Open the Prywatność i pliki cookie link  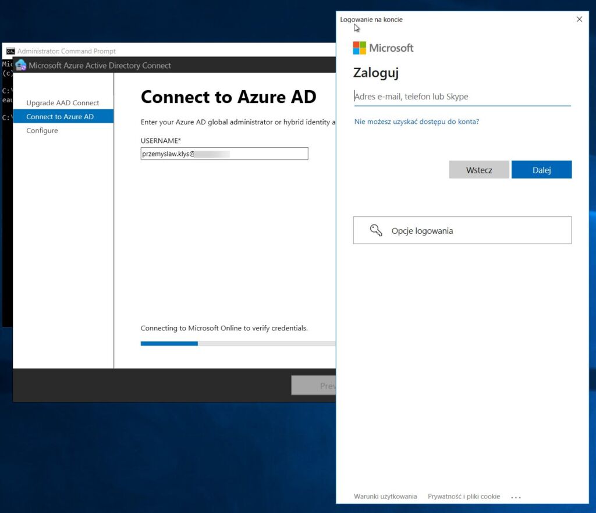pos(464,496)
